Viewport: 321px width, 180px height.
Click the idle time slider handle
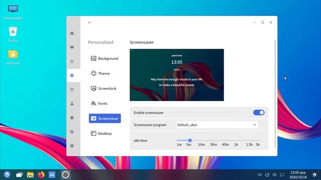pos(190,140)
